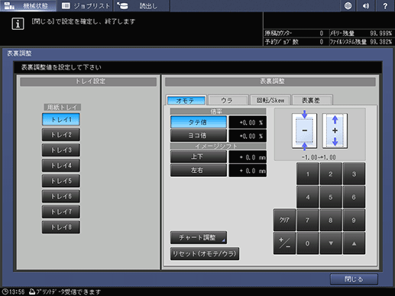Switch to the 回転/Skew tab
The height and width of the screenshot is (296, 395).
pyautogui.click(x=270, y=100)
